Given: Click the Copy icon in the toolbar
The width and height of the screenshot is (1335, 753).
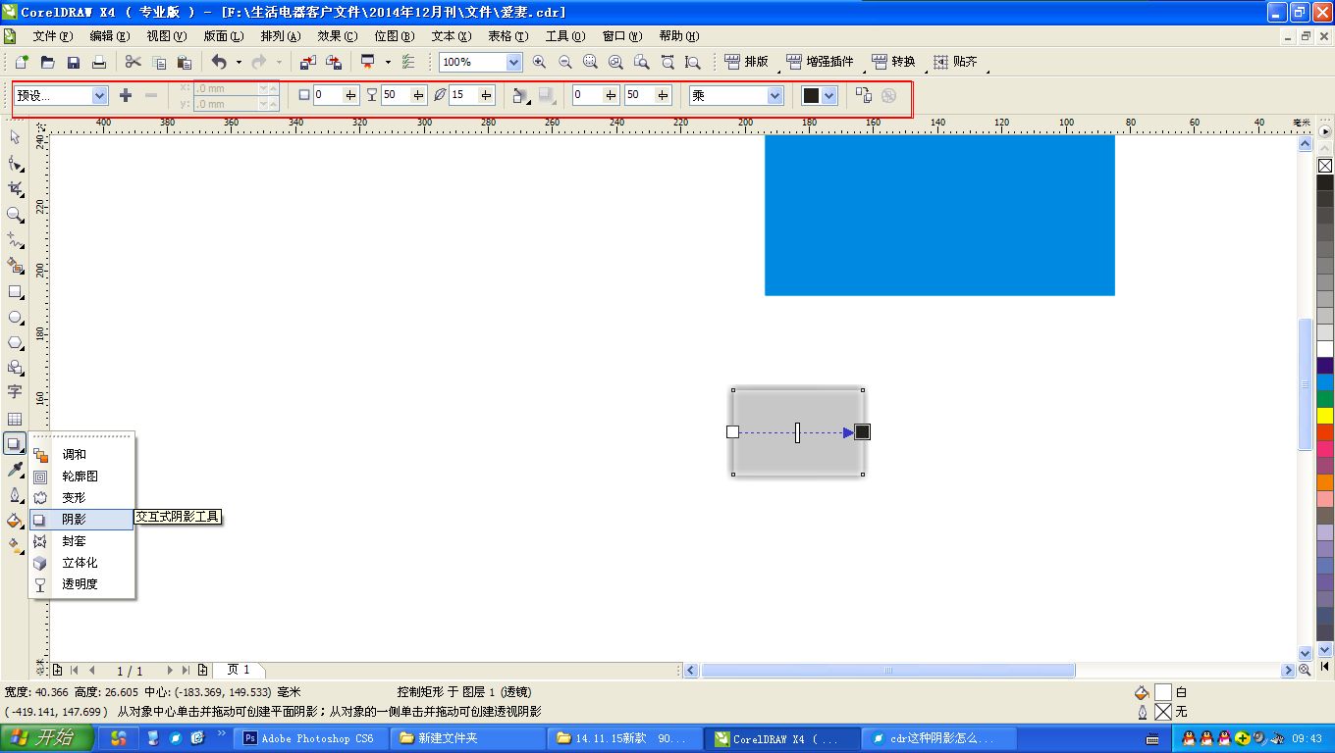Looking at the screenshot, I should pos(159,62).
